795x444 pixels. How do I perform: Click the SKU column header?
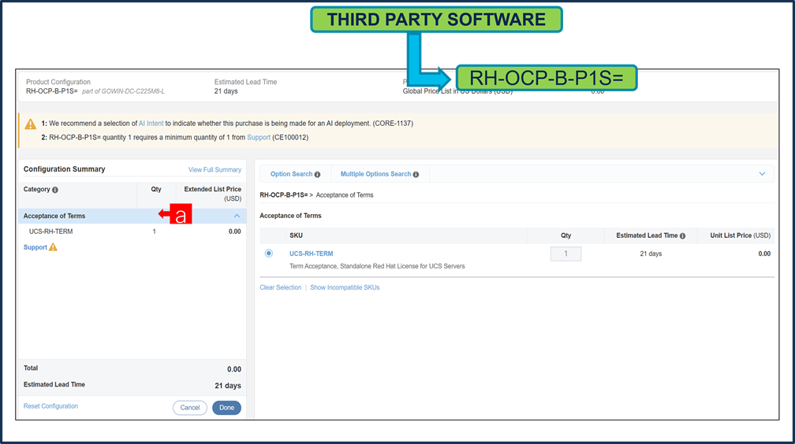[x=296, y=235]
